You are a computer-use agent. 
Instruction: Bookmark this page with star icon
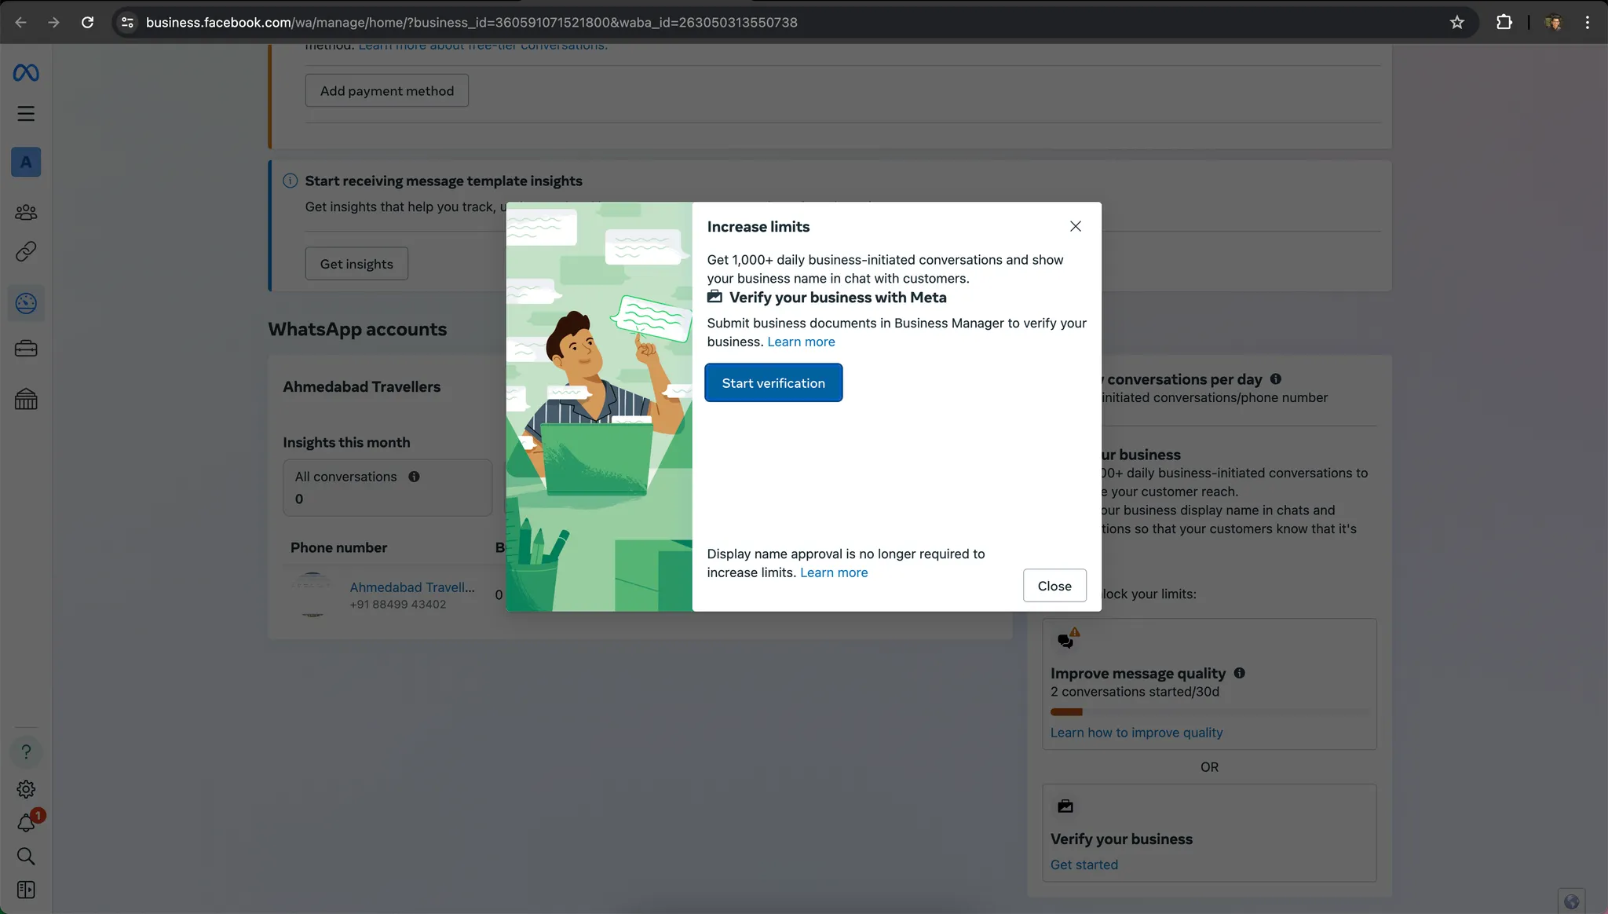[x=1457, y=22]
